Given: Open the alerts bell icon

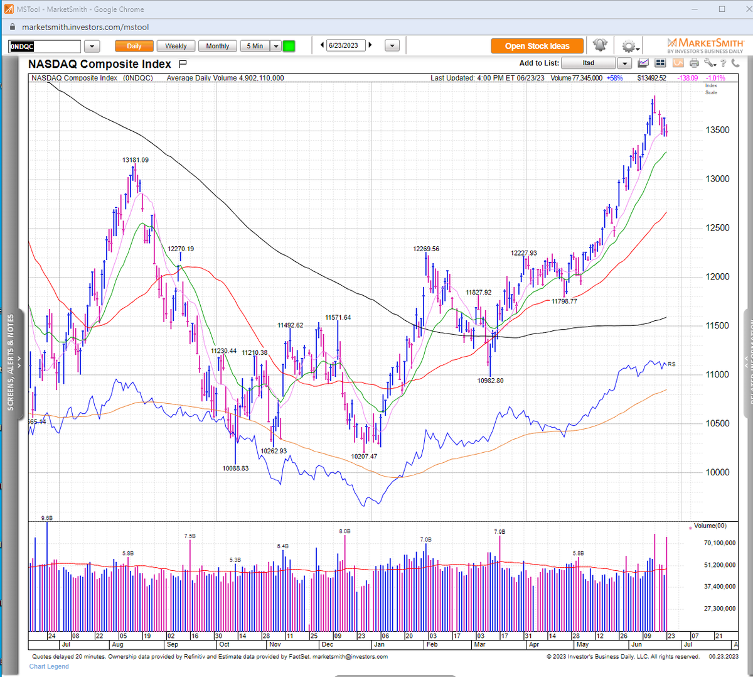Looking at the screenshot, I should (600, 45).
